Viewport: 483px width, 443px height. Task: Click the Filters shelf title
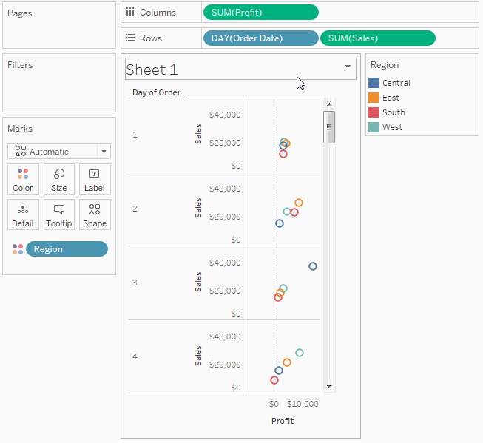(x=20, y=65)
